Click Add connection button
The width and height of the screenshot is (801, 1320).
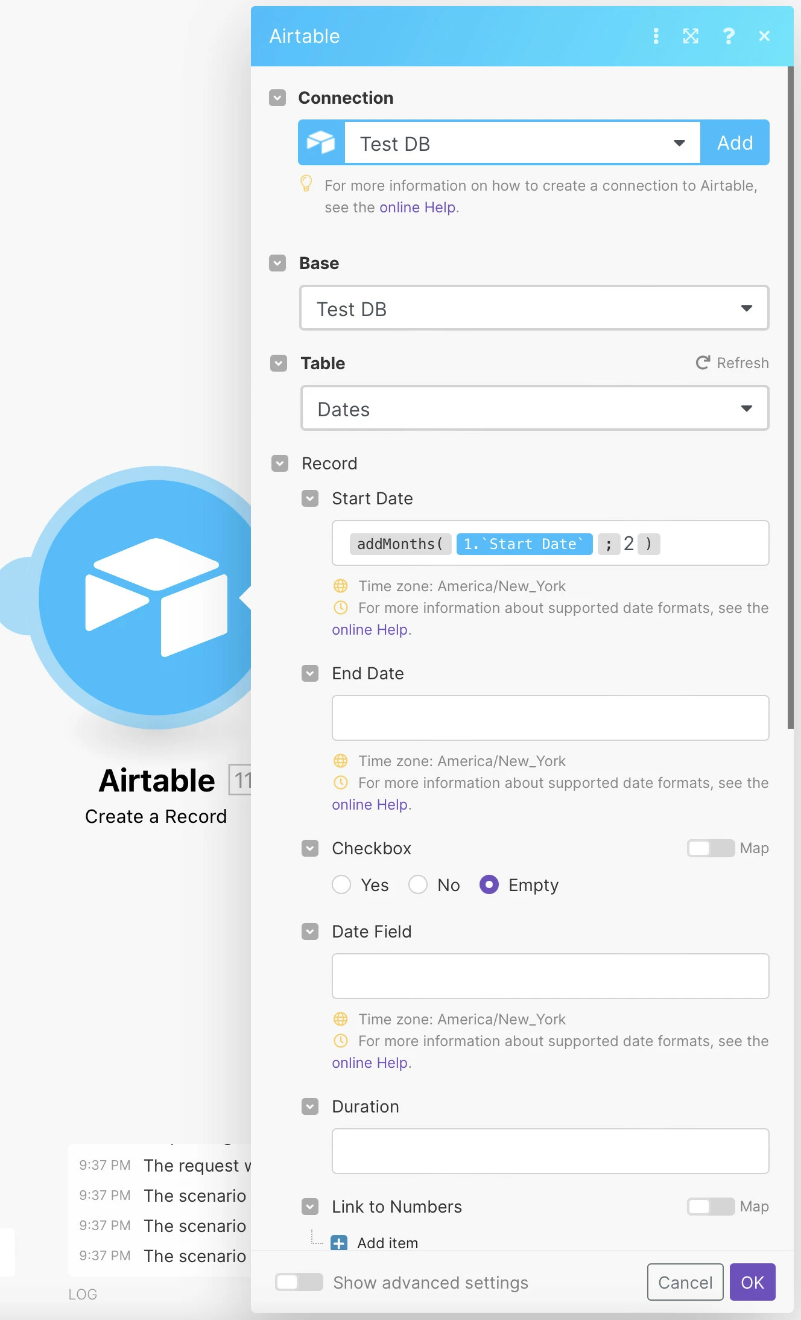coord(735,143)
